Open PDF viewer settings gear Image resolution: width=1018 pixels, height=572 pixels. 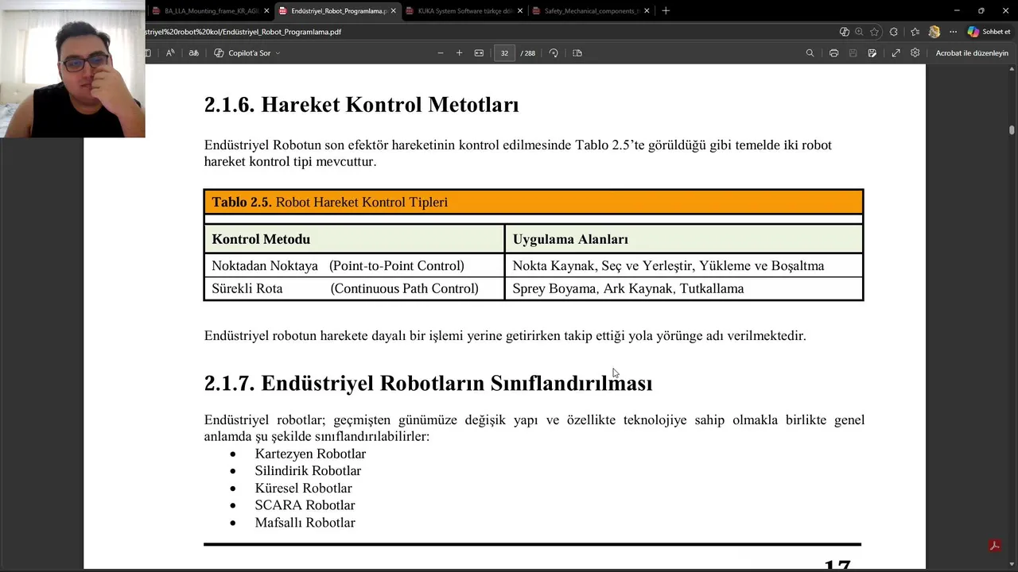pyautogui.click(x=915, y=53)
